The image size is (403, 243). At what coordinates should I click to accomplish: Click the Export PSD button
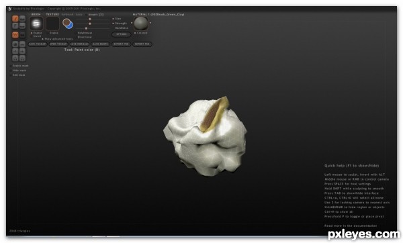[121, 44]
